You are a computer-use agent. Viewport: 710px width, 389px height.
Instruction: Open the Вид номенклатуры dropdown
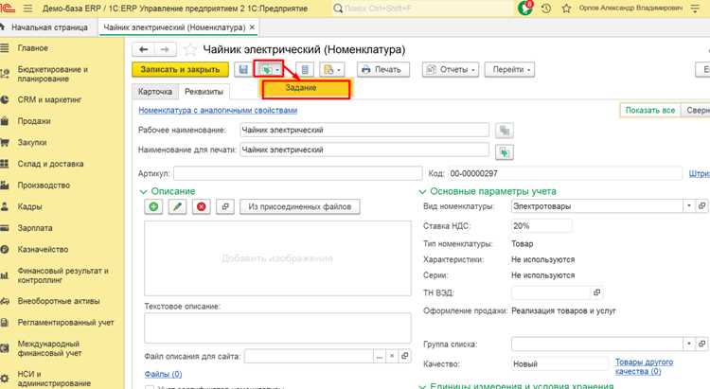tap(689, 206)
